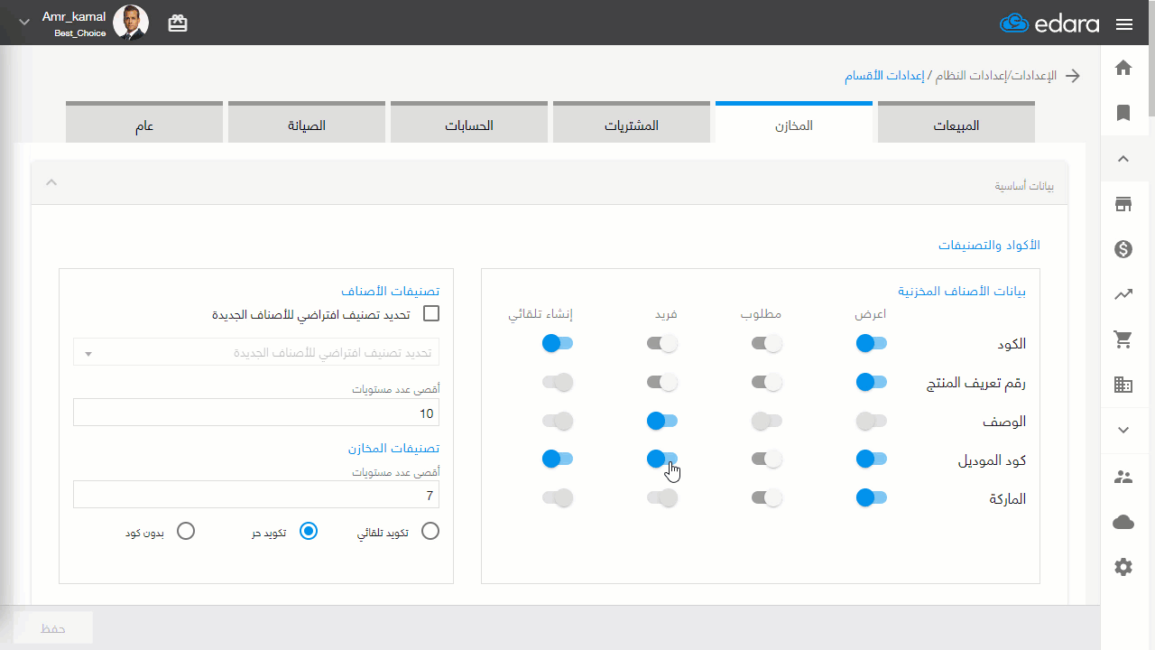Screen dimensions: 1155x650
Task: Open the hamburger main menu
Action: click(1124, 24)
